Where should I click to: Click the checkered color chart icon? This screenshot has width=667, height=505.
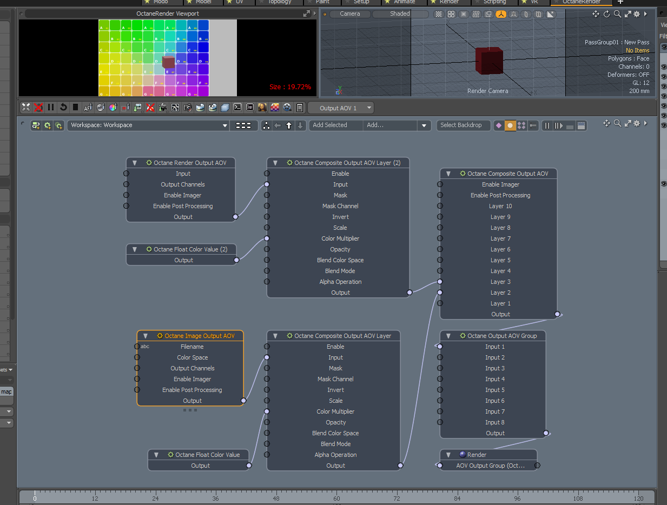pyautogui.click(x=275, y=108)
